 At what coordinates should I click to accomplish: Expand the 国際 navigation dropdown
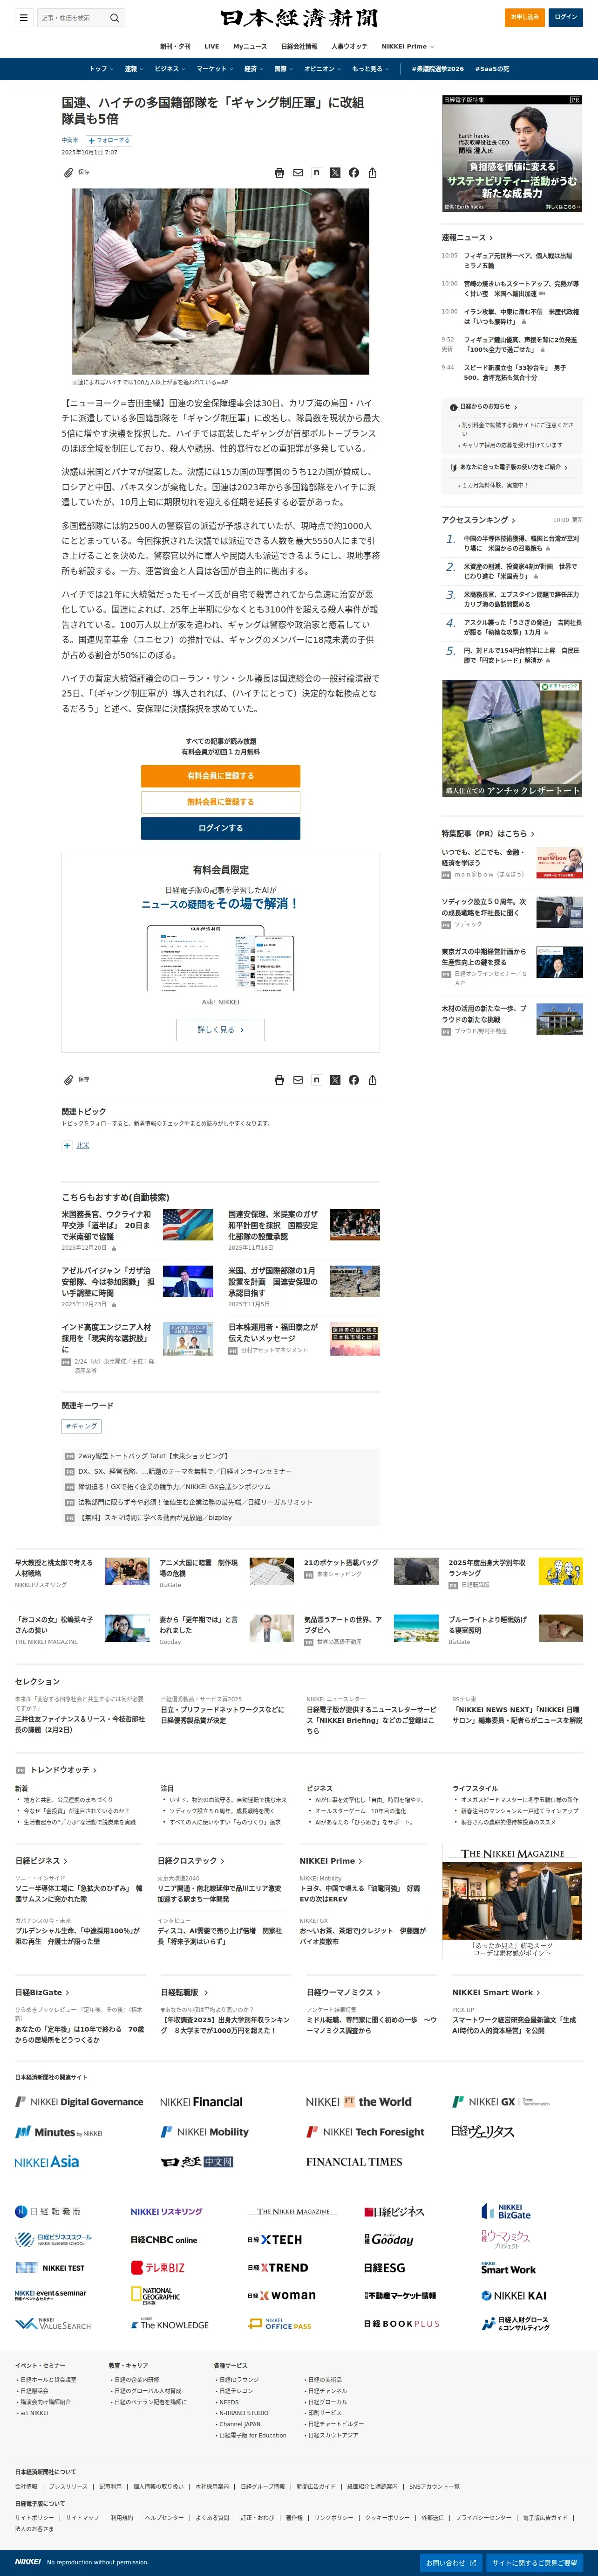(284, 69)
